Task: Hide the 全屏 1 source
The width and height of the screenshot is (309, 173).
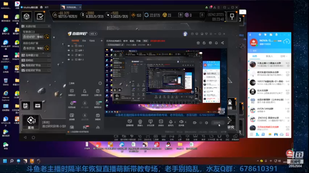Action: pos(69,50)
